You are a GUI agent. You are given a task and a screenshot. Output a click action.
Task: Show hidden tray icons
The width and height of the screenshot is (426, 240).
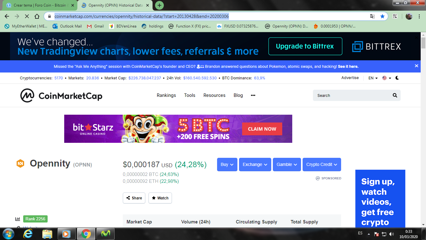[x=369, y=234]
